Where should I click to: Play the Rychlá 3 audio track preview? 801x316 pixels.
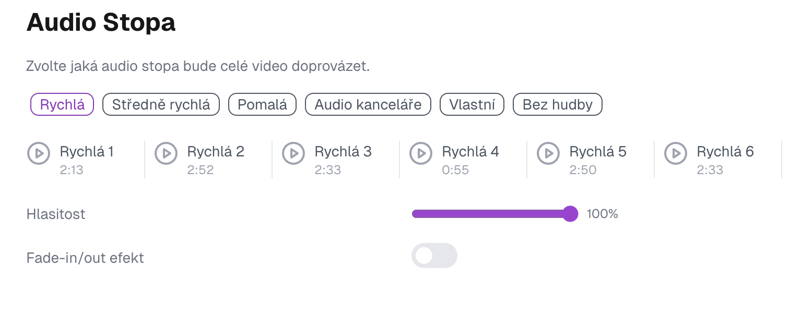pyautogui.click(x=293, y=153)
